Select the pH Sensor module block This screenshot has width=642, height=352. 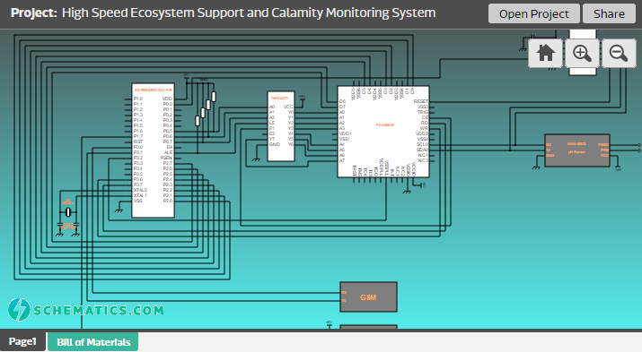577,150
